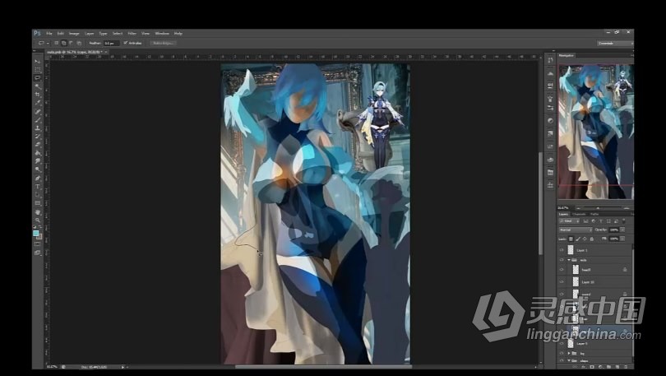Hide the bg group using its eye icon
Viewport: 666px width, 376px height.
coord(562,353)
